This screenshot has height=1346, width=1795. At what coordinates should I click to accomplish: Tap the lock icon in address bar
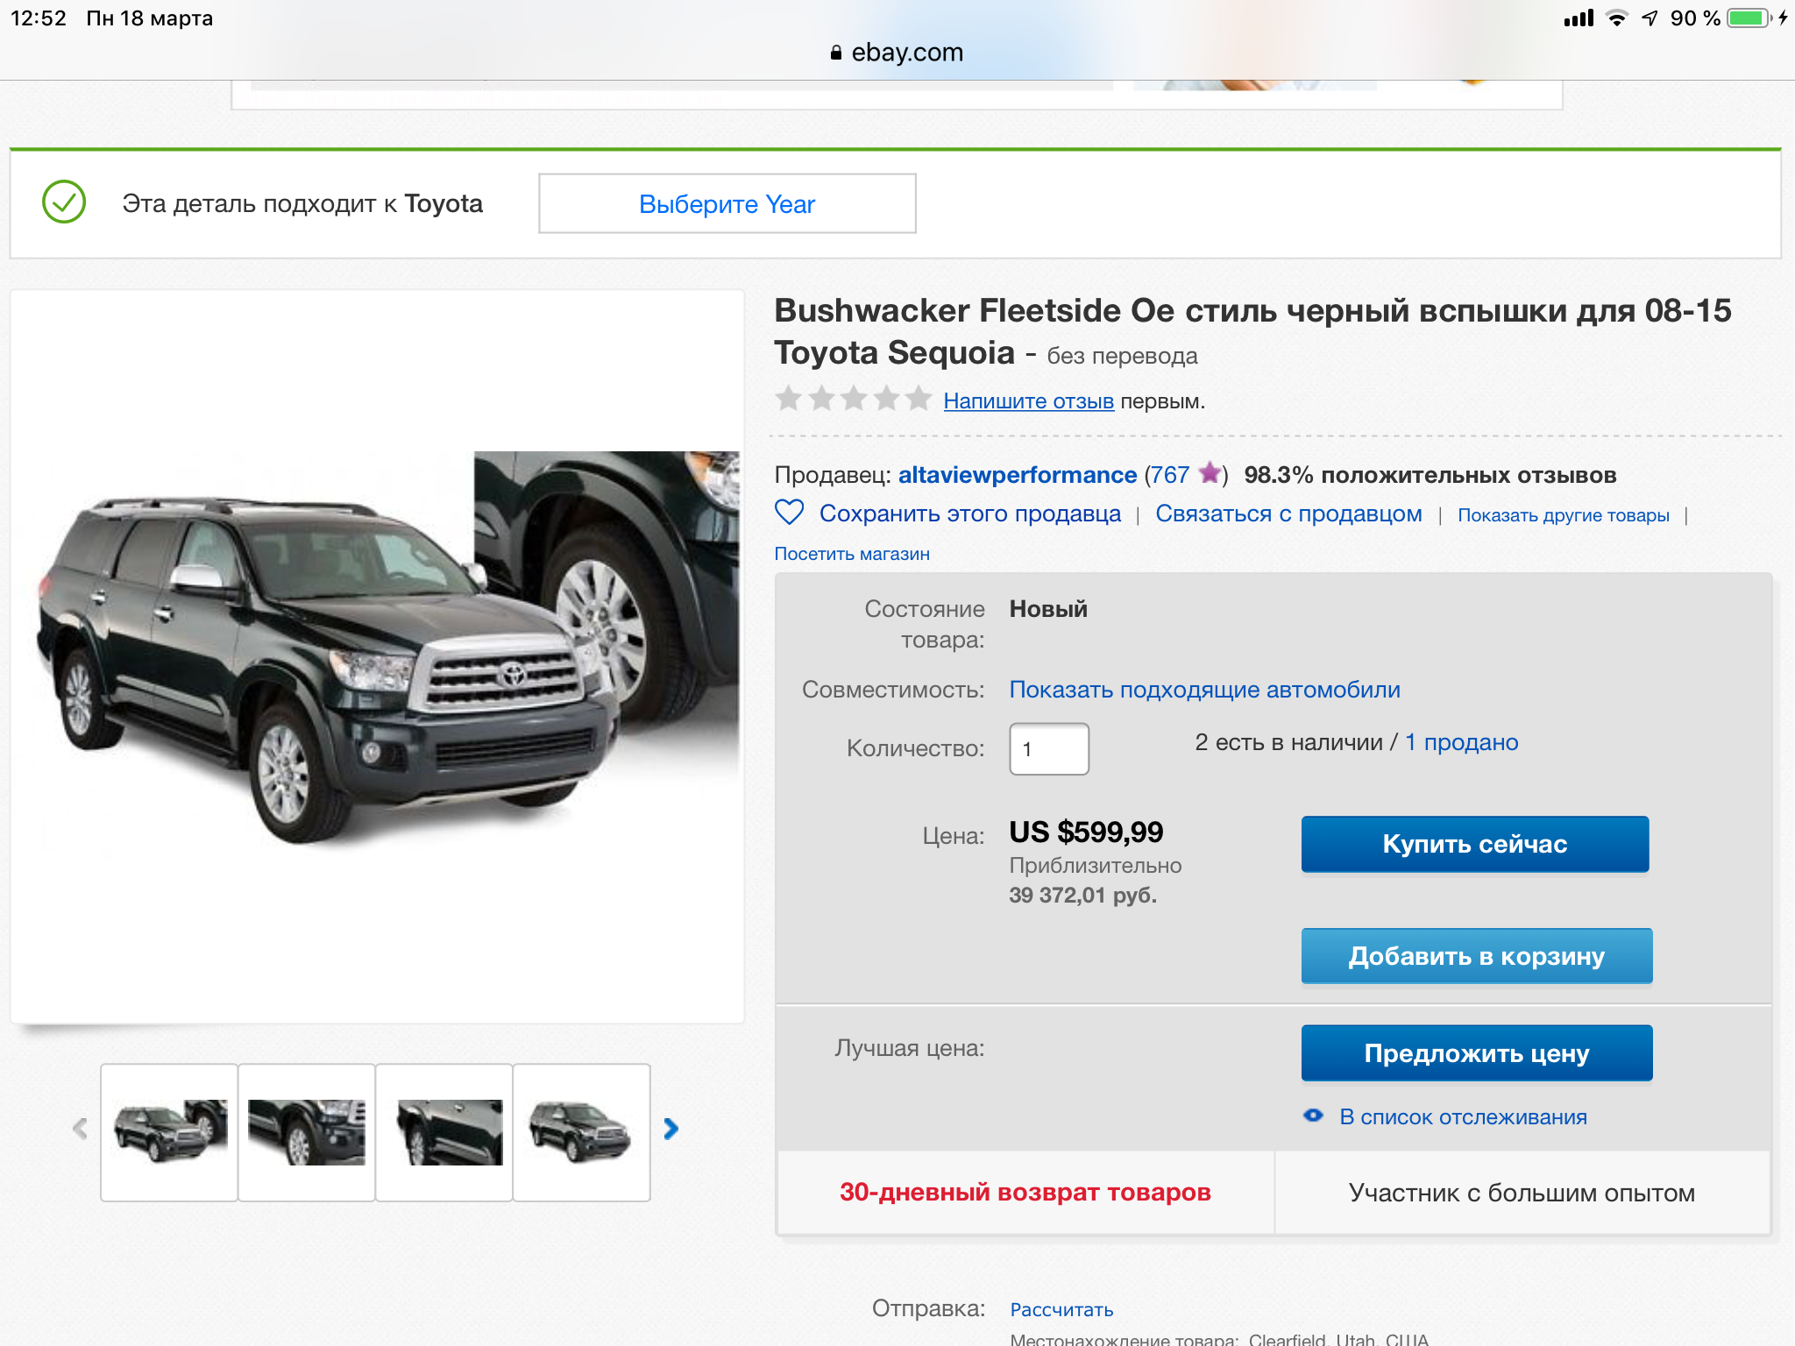[836, 53]
